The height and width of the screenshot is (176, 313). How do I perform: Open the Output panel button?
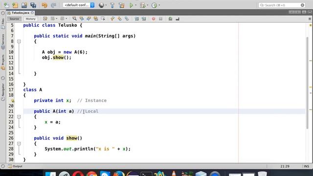click(15, 166)
